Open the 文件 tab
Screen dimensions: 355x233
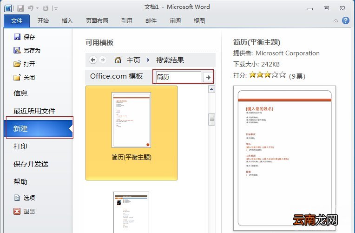17,21
